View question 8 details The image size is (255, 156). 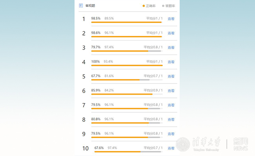171,120
